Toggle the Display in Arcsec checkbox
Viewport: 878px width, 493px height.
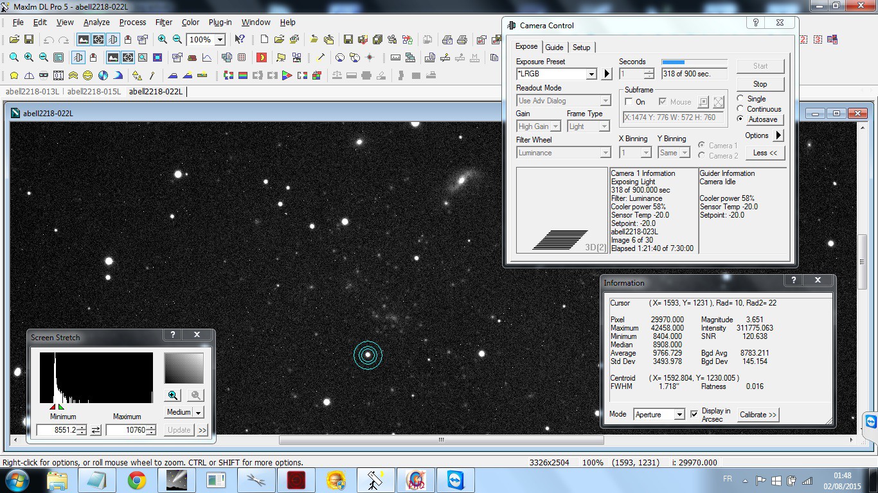tap(694, 415)
